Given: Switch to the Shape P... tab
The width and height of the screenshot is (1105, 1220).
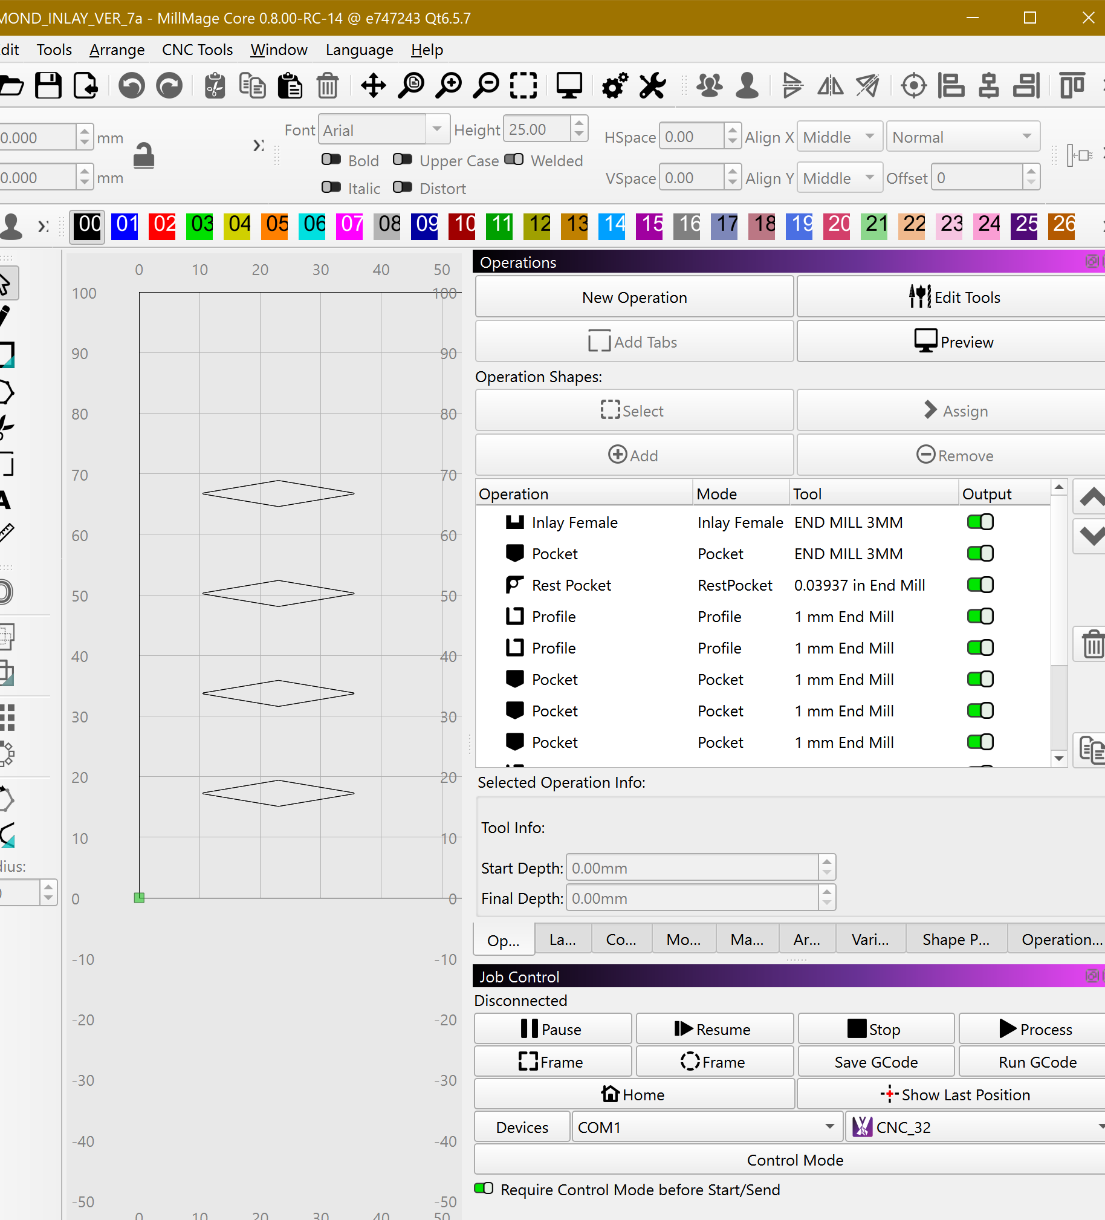Looking at the screenshot, I should tap(956, 939).
